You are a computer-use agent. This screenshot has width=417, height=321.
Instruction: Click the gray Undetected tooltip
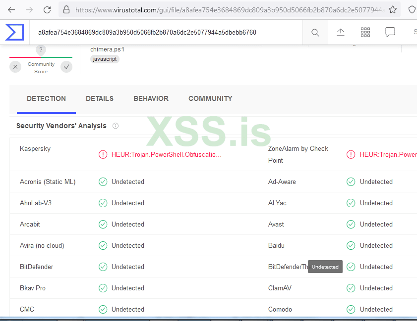(x=325, y=267)
